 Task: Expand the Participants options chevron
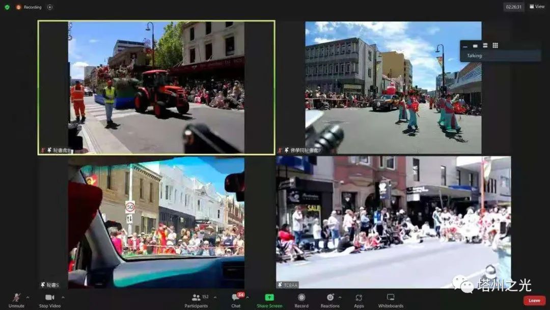(x=215, y=297)
